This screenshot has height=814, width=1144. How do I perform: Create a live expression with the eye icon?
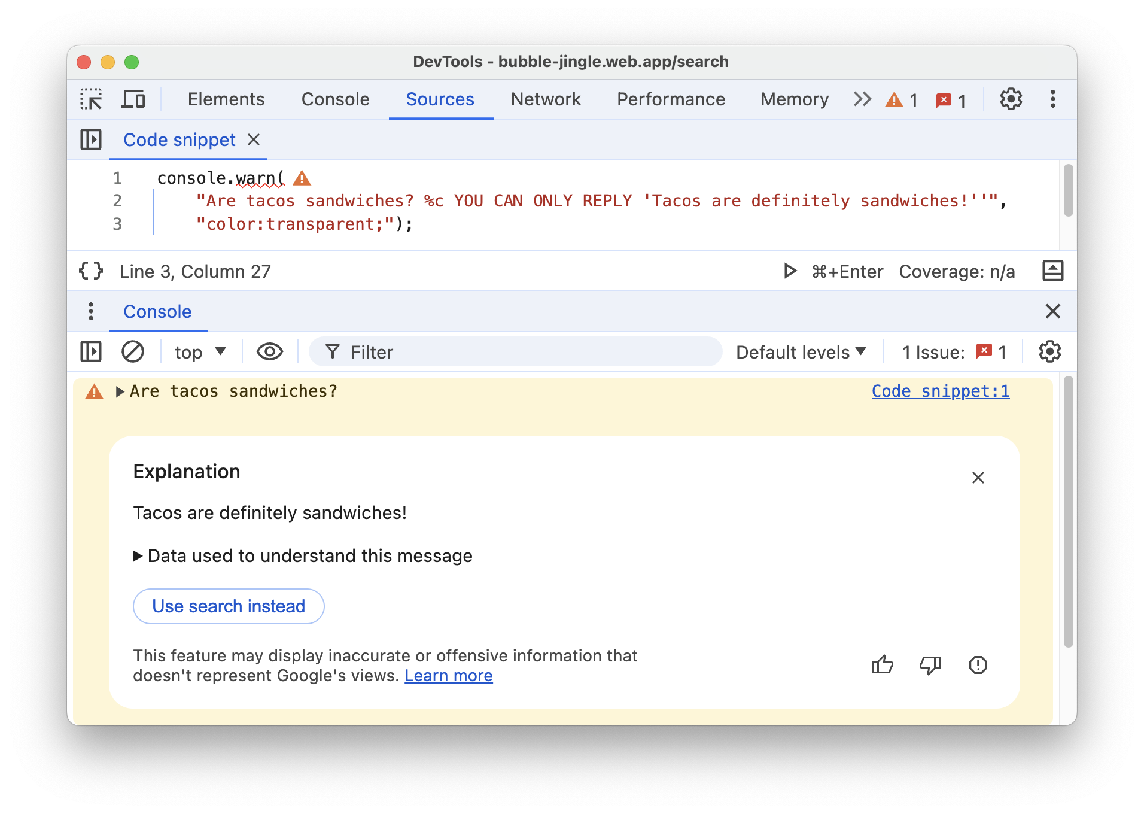click(x=269, y=351)
